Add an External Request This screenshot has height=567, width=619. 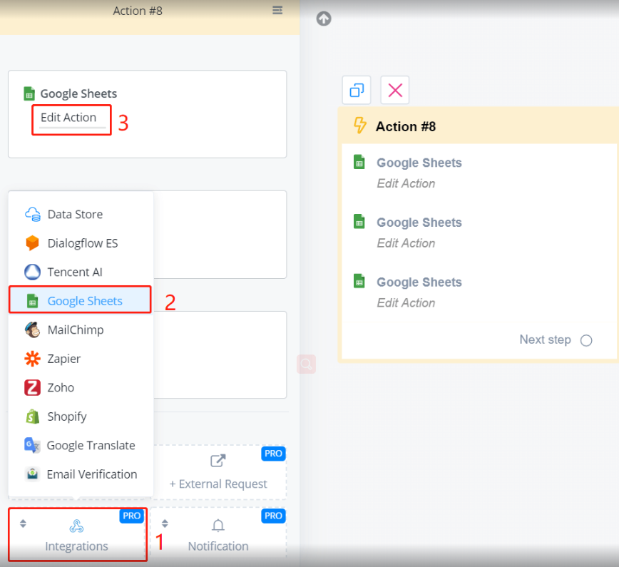pos(218,472)
